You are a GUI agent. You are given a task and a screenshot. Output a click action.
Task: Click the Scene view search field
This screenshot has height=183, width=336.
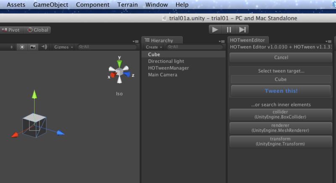[x=107, y=47]
